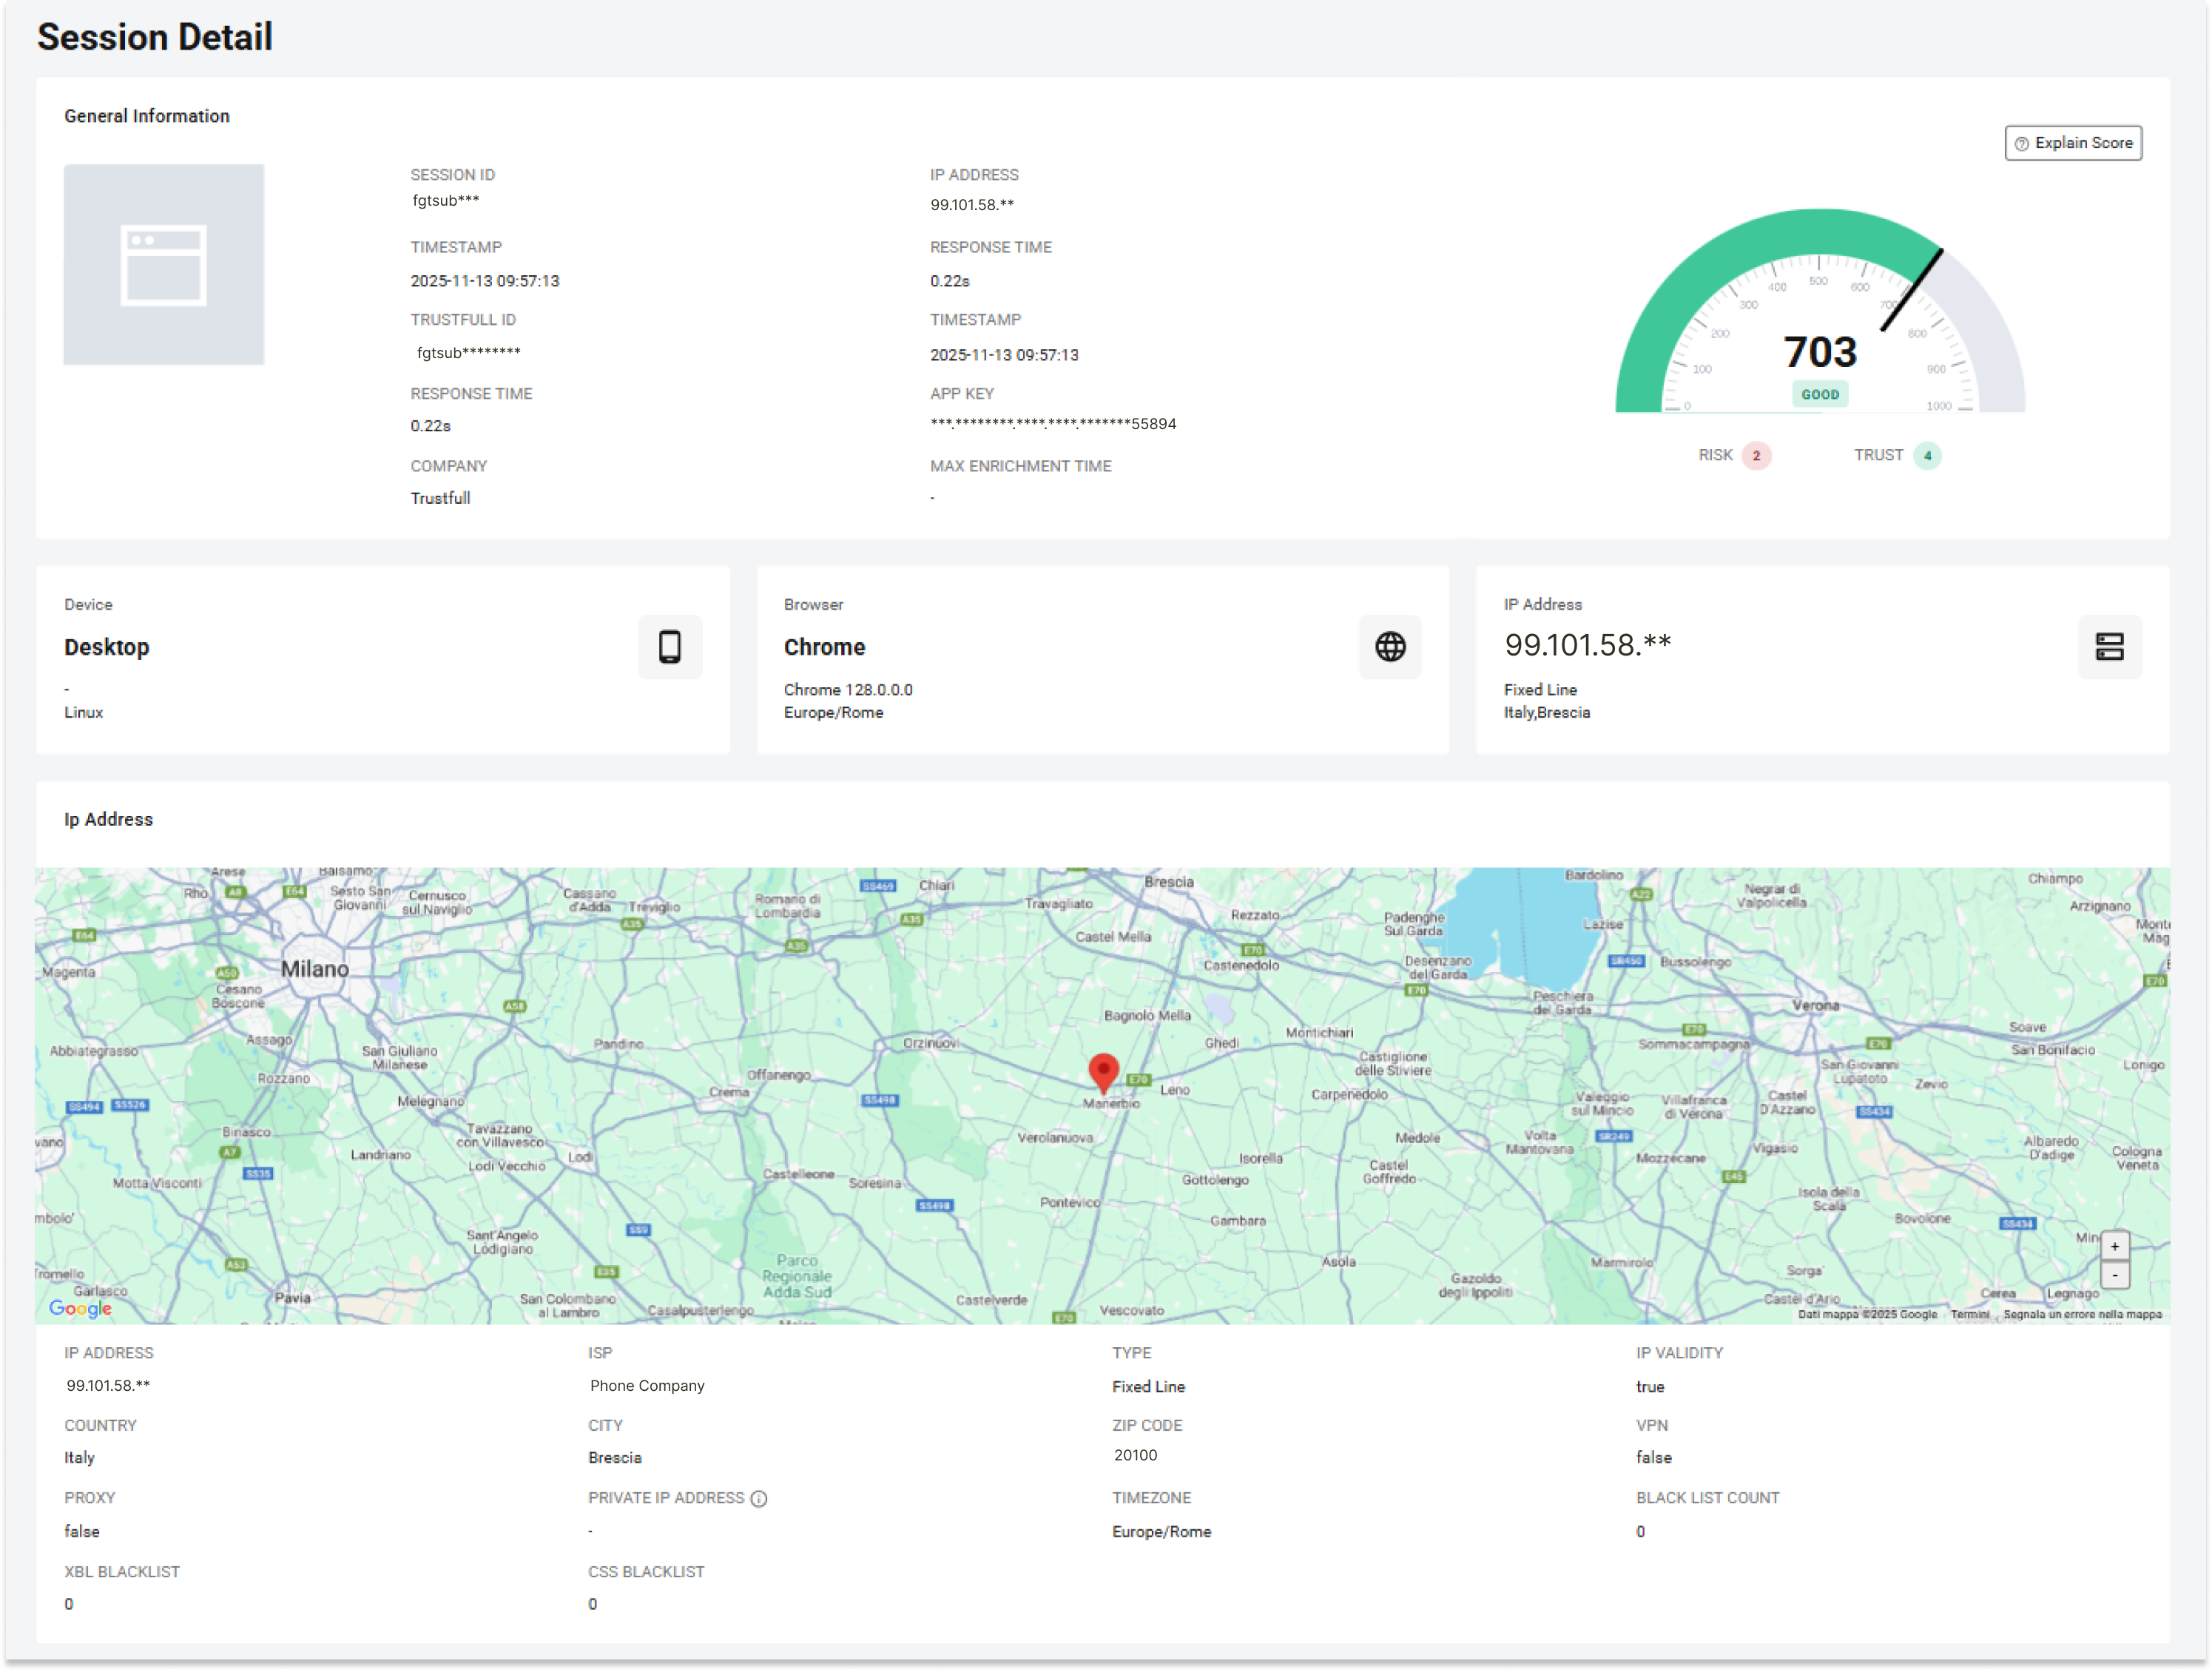
Task: Click Milano label on the map
Action: [314, 969]
